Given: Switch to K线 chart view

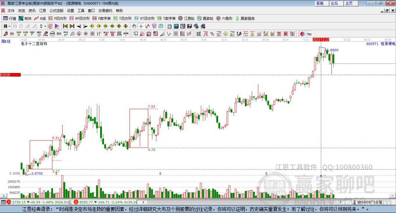Looking at the screenshot, I should coord(40,19).
